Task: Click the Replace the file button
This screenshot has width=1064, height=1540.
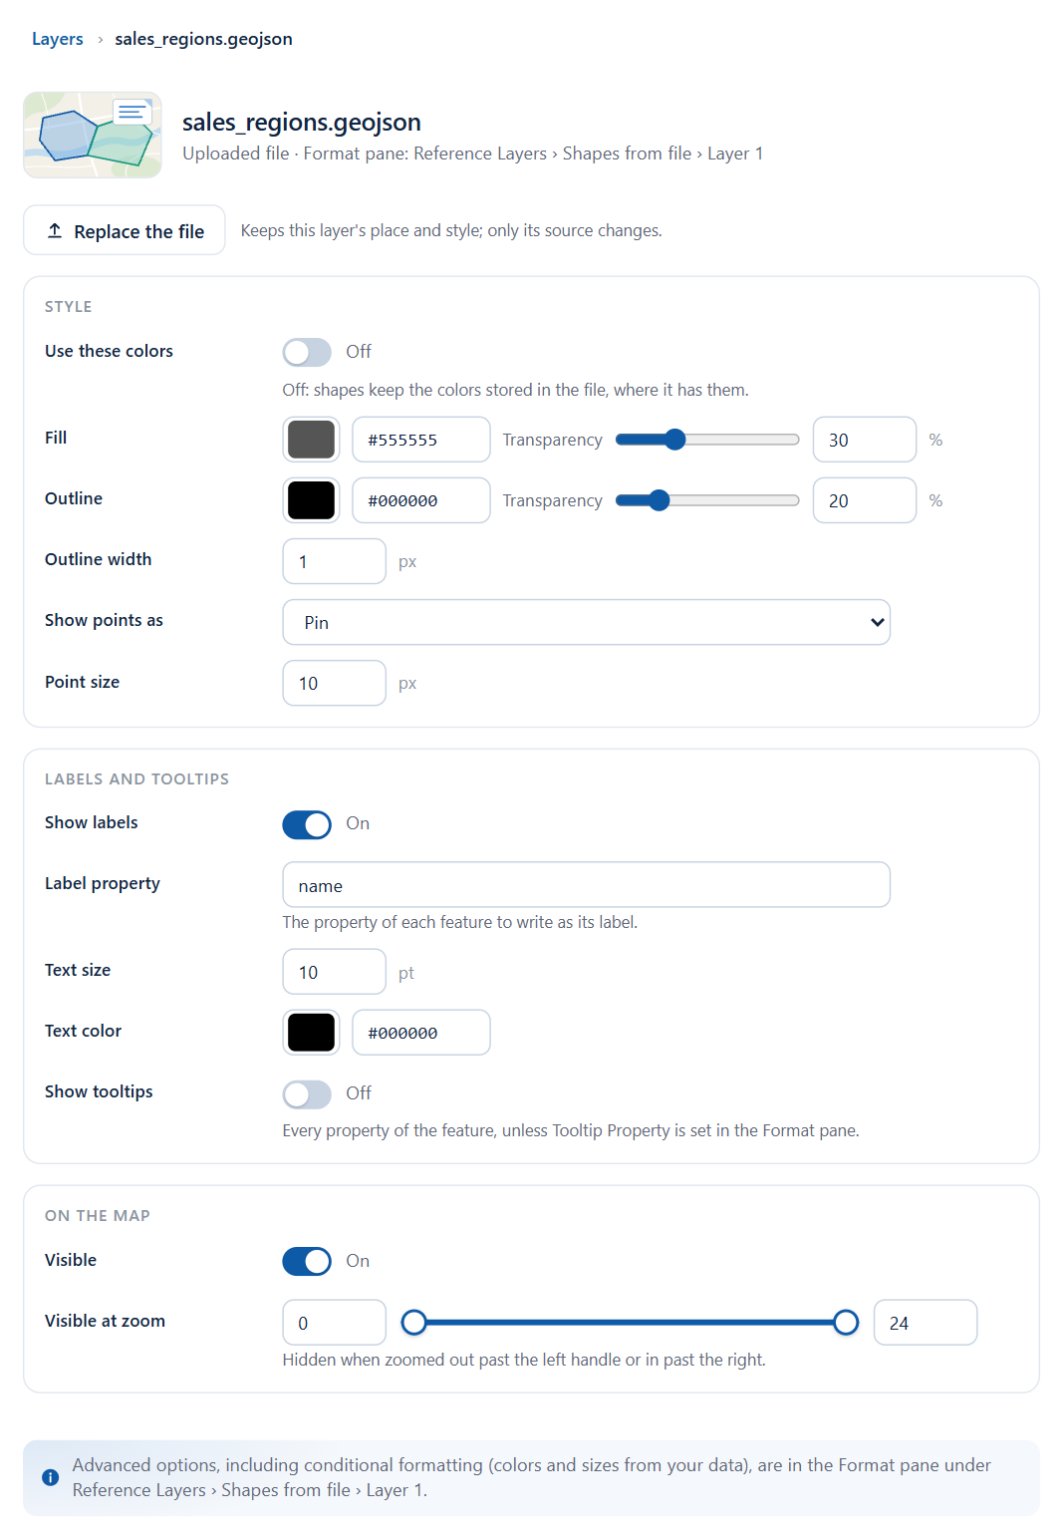Action: coord(125,230)
